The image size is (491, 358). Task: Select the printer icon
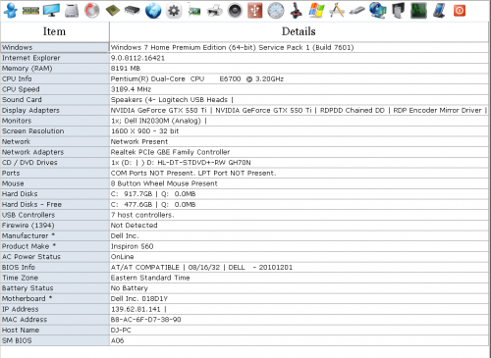(x=215, y=11)
